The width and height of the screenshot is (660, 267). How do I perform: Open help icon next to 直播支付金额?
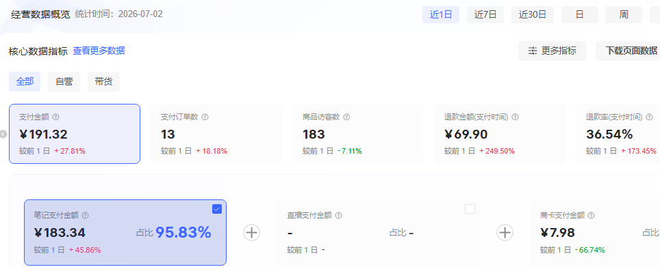(338, 215)
